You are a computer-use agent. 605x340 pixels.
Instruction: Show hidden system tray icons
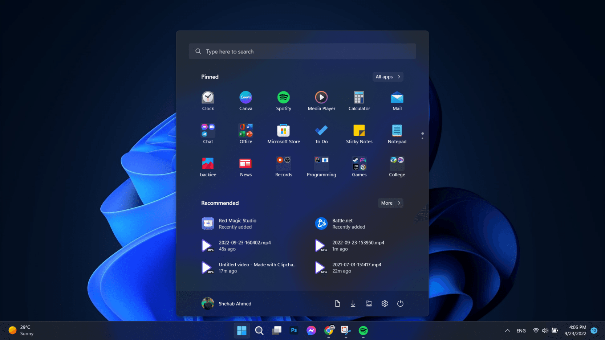[508, 331]
